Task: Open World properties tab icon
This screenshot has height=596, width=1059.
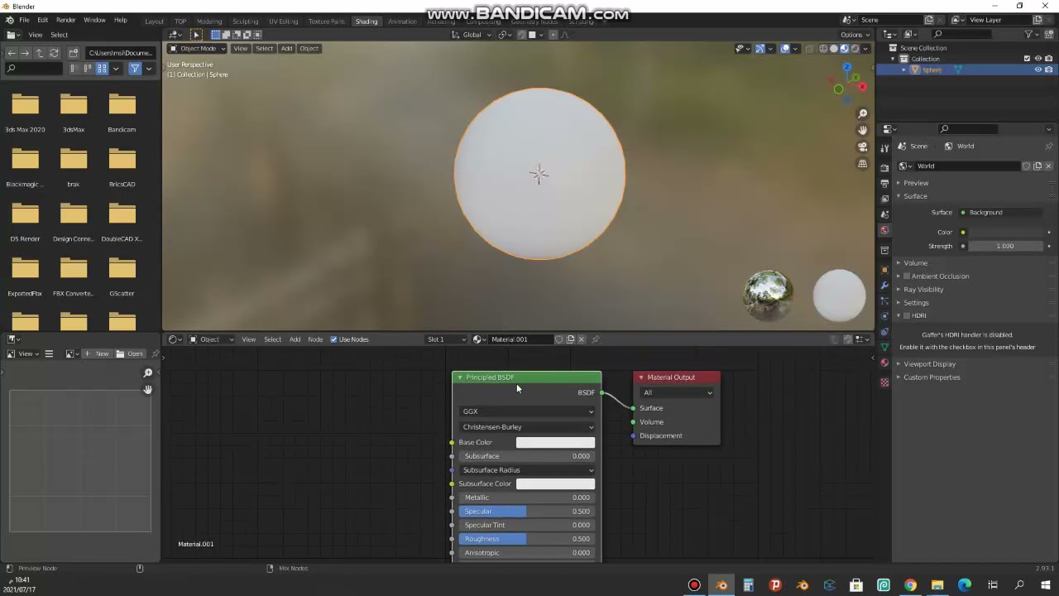Action: [884, 231]
